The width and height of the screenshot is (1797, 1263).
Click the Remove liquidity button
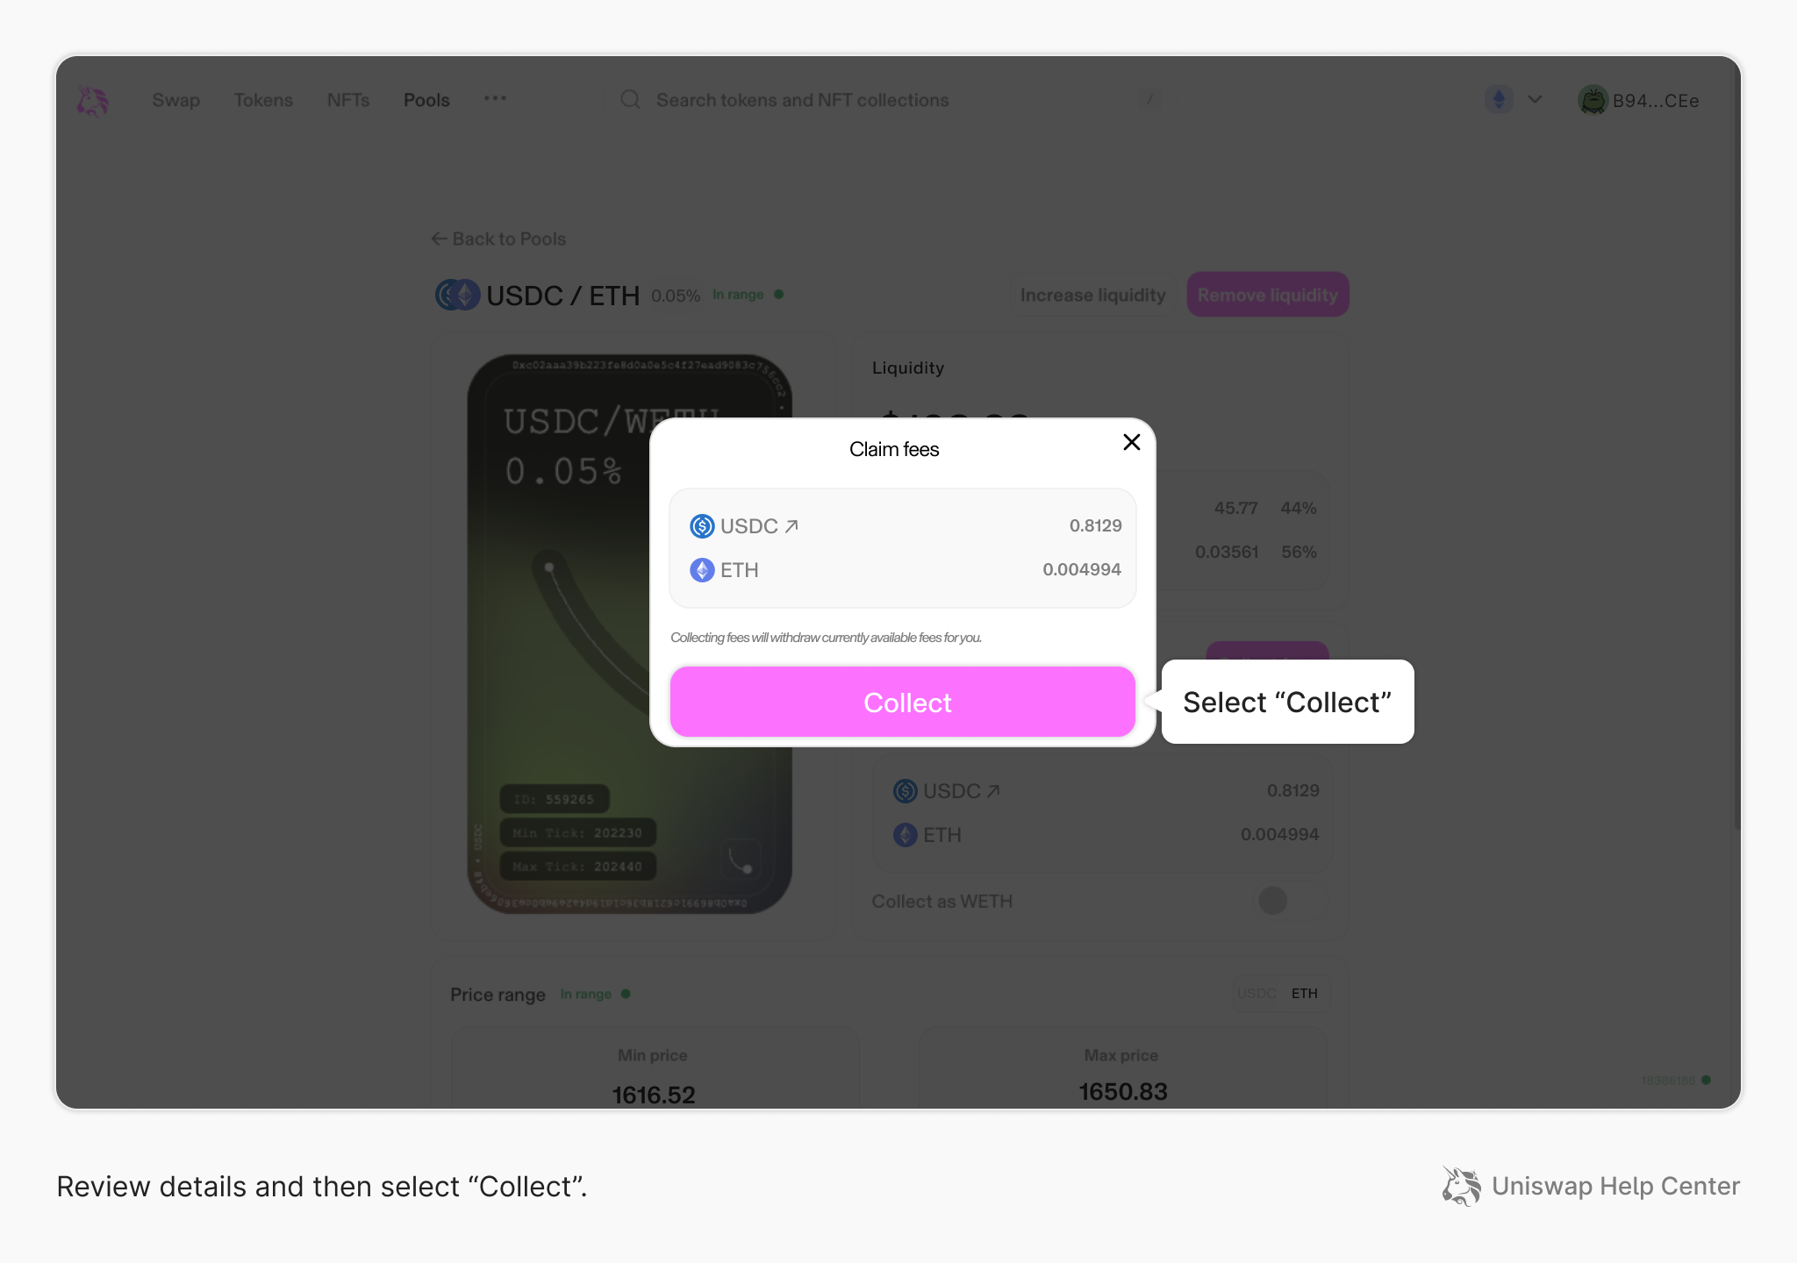(1268, 295)
